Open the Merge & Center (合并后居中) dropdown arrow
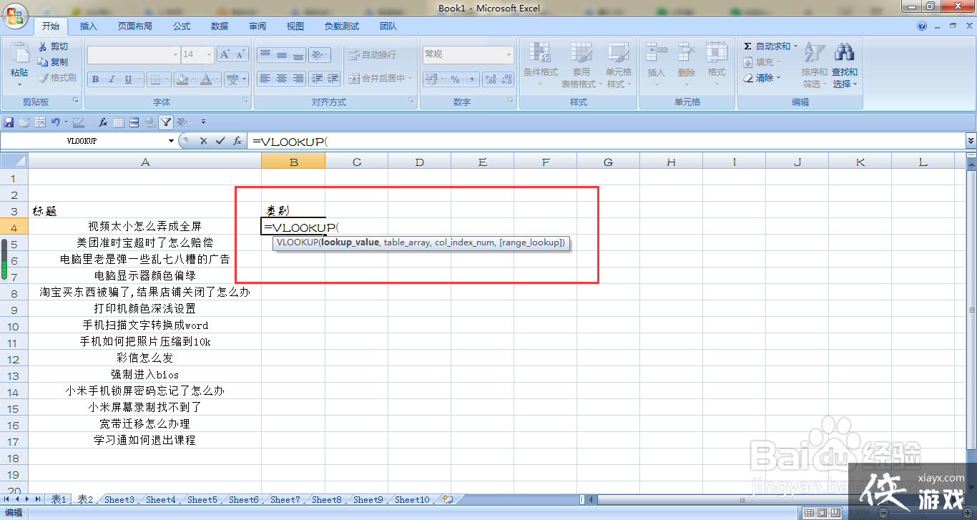This screenshot has height=520, width=977. click(x=411, y=79)
